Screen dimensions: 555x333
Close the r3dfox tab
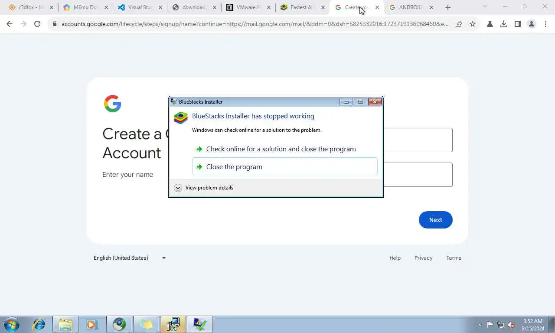pyautogui.click(x=52, y=7)
